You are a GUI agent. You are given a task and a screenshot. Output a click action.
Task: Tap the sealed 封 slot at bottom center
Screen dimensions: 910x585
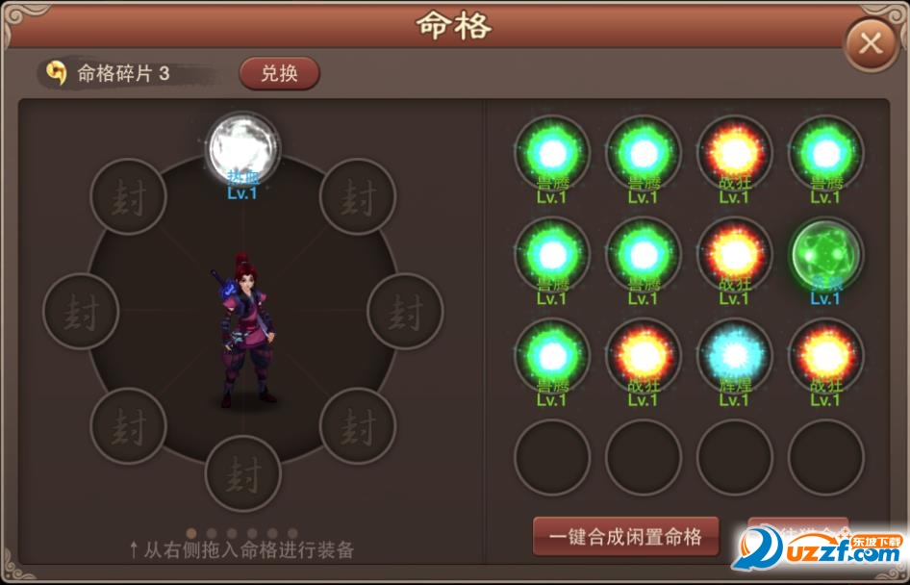(x=242, y=473)
